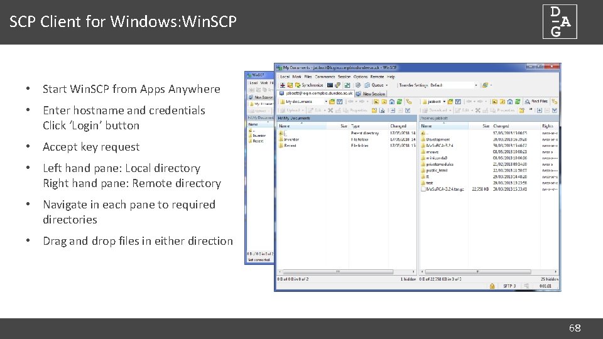Go to local parent directory icon

(x=376, y=102)
